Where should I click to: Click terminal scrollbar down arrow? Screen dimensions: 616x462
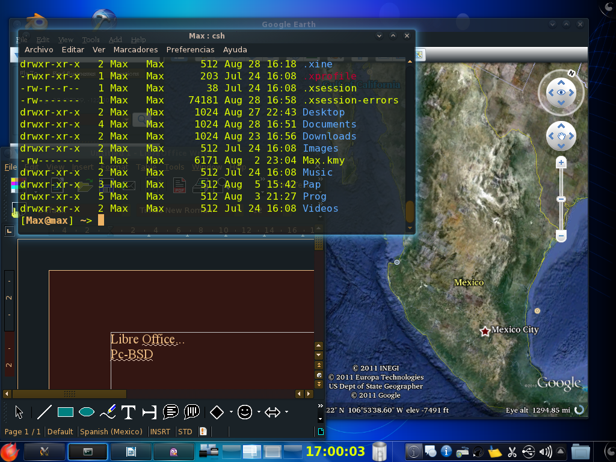coord(410,228)
